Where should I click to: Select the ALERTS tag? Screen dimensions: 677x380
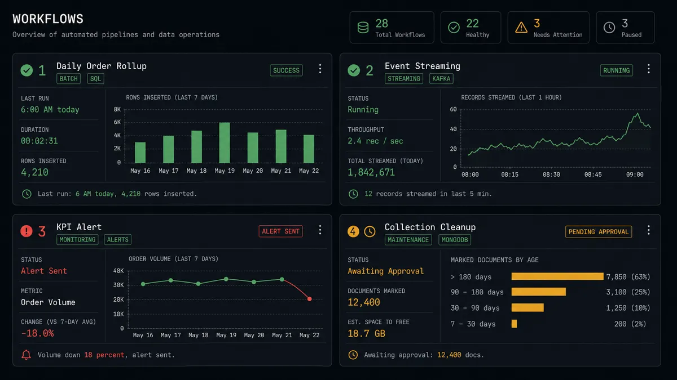118,240
